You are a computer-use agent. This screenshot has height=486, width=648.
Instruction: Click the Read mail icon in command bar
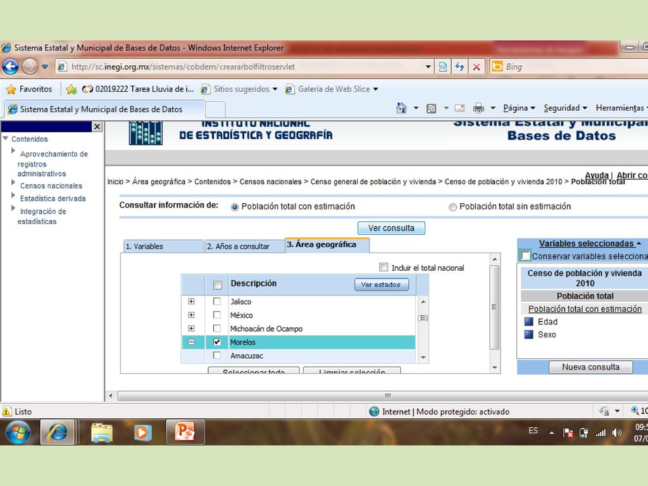(x=459, y=108)
